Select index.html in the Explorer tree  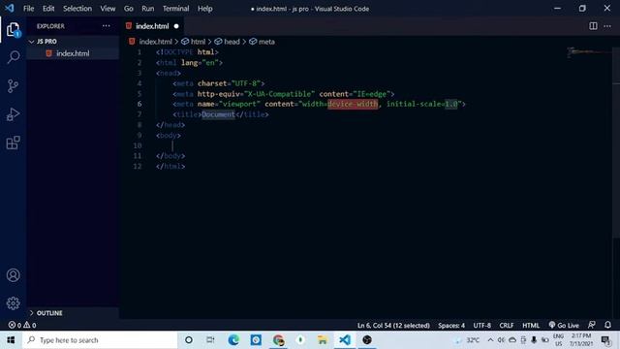click(73, 53)
